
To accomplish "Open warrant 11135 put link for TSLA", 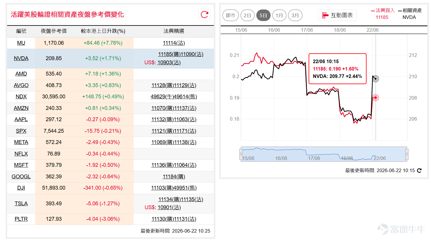I will (192, 199).
